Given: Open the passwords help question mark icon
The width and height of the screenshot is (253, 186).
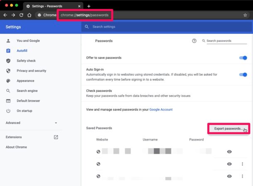Looking at the screenshot, I should [x=194, y=41].
